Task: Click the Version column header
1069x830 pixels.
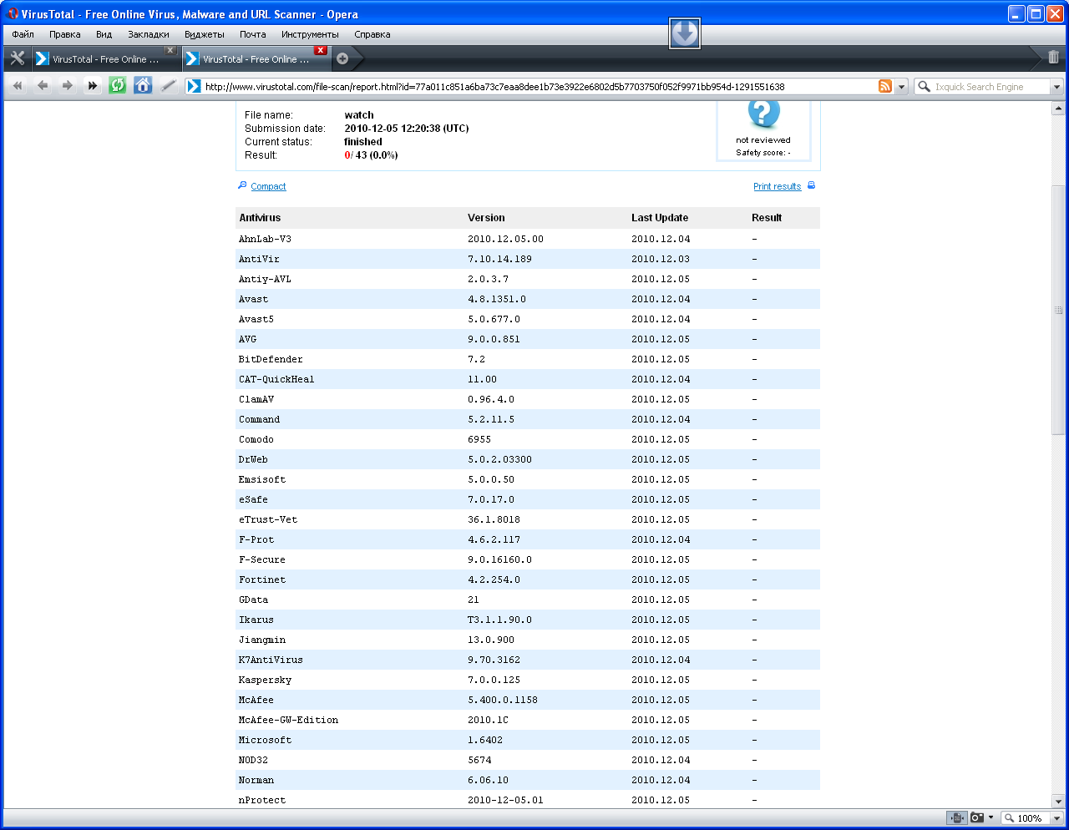Action: point(486,218)
